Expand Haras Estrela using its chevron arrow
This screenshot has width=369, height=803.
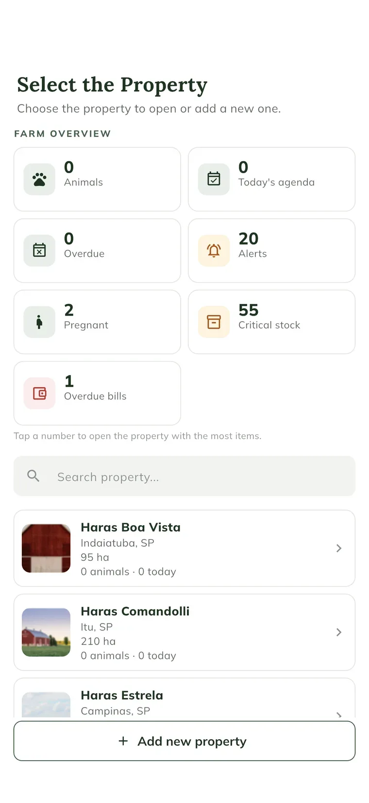[x=339, y=714]
